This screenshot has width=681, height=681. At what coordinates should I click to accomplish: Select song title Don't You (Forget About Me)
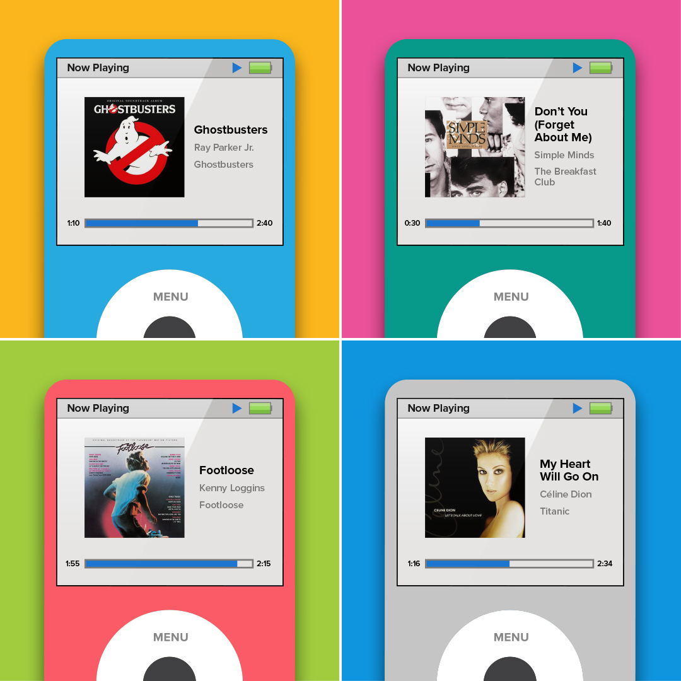(563, 124)
